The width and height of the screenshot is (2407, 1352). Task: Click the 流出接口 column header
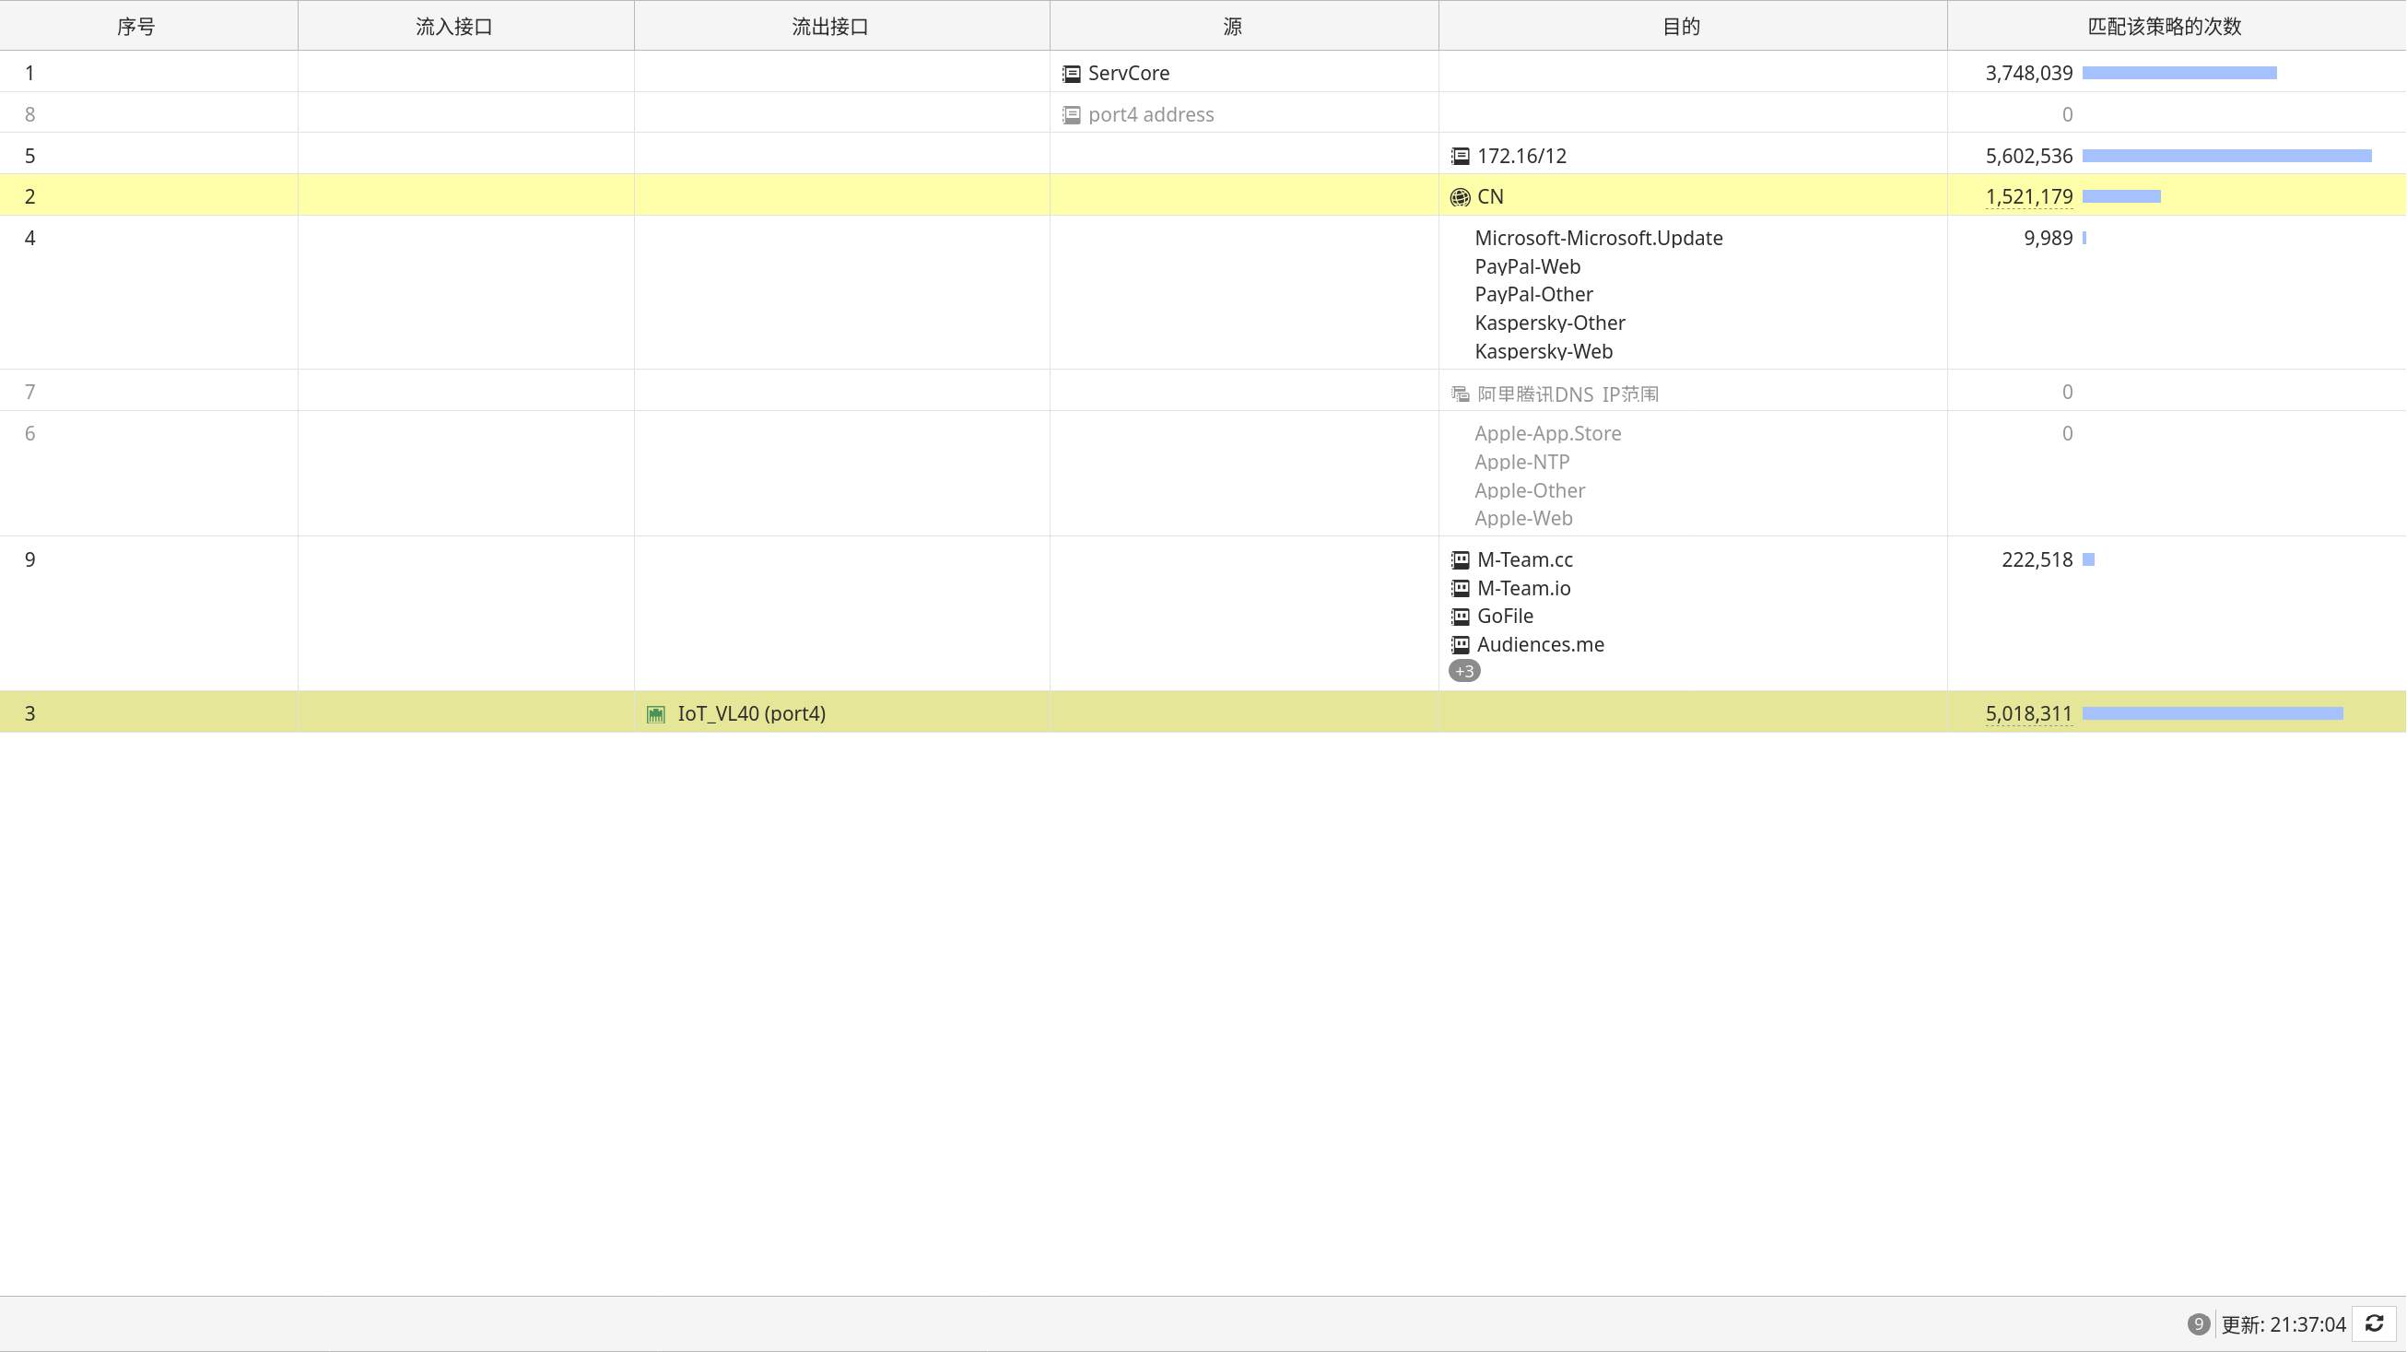click(829, 26)
